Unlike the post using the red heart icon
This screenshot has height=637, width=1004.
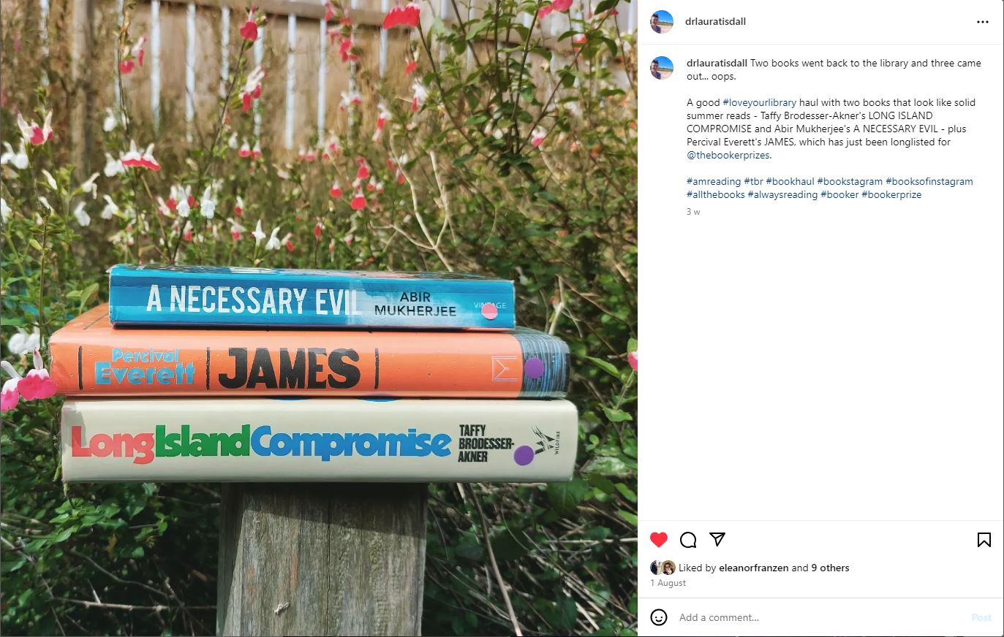(x=659, y=540)
